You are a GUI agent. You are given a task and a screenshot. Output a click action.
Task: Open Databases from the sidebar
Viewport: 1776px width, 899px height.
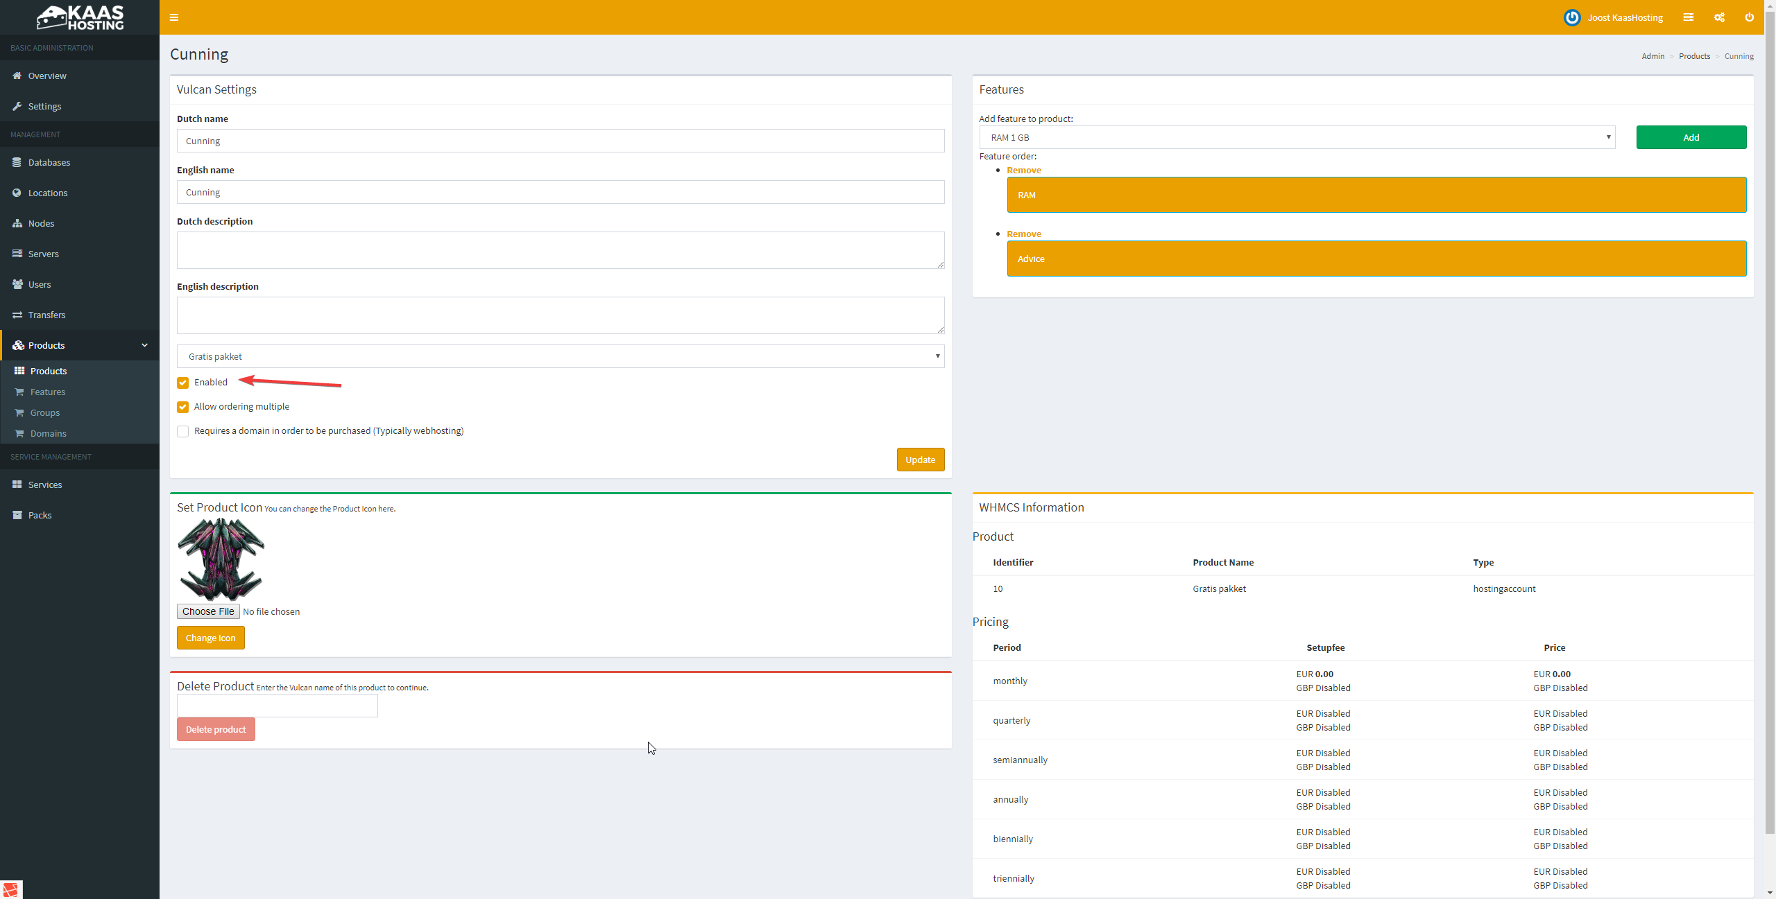pyautogui.click(x=49, y=162)
